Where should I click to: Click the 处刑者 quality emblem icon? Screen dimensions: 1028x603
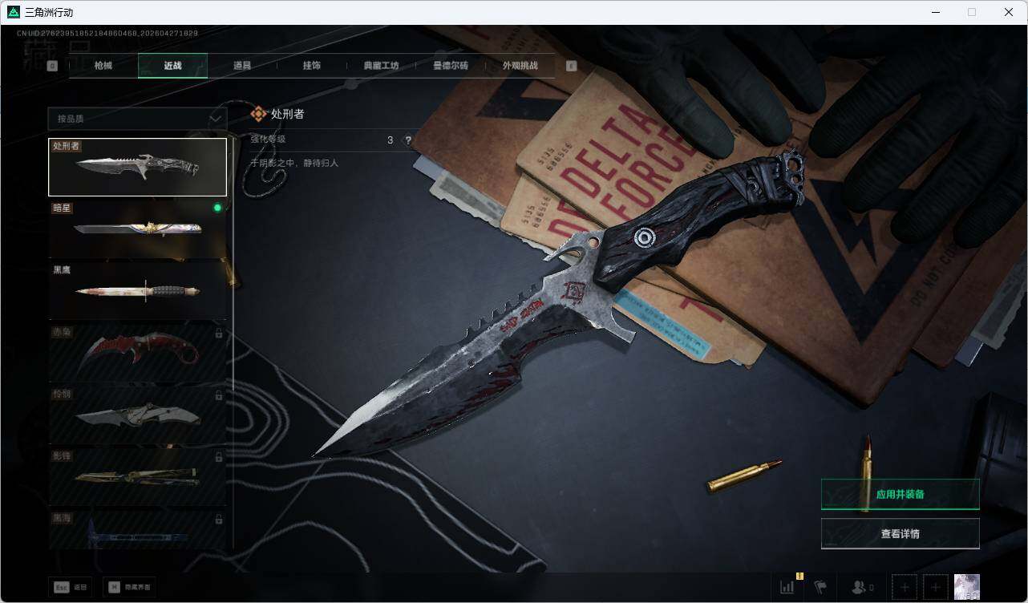coord(258,114)
